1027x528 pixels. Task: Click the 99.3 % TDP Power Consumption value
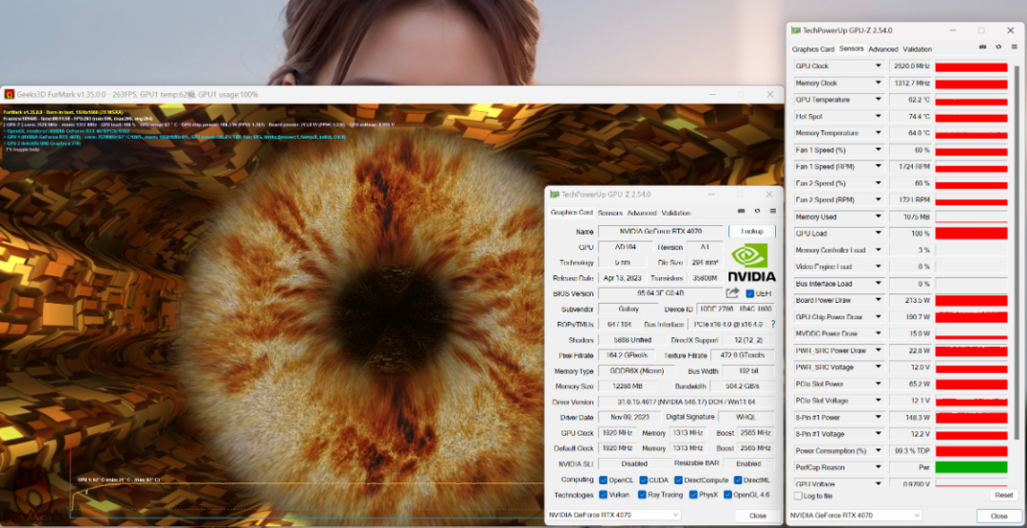point(910,451)
